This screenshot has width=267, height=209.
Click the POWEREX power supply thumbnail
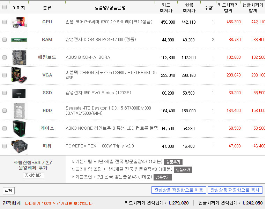click(x=19, y=146)
